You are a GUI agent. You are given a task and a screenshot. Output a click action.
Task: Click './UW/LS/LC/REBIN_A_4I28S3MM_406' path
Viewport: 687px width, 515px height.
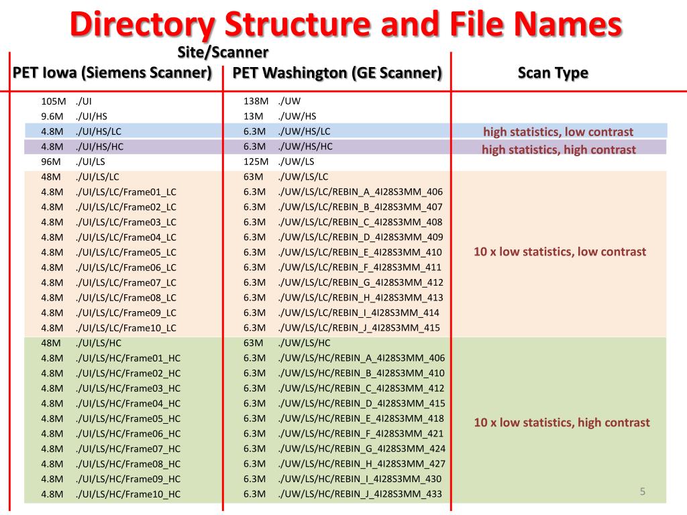360,192
